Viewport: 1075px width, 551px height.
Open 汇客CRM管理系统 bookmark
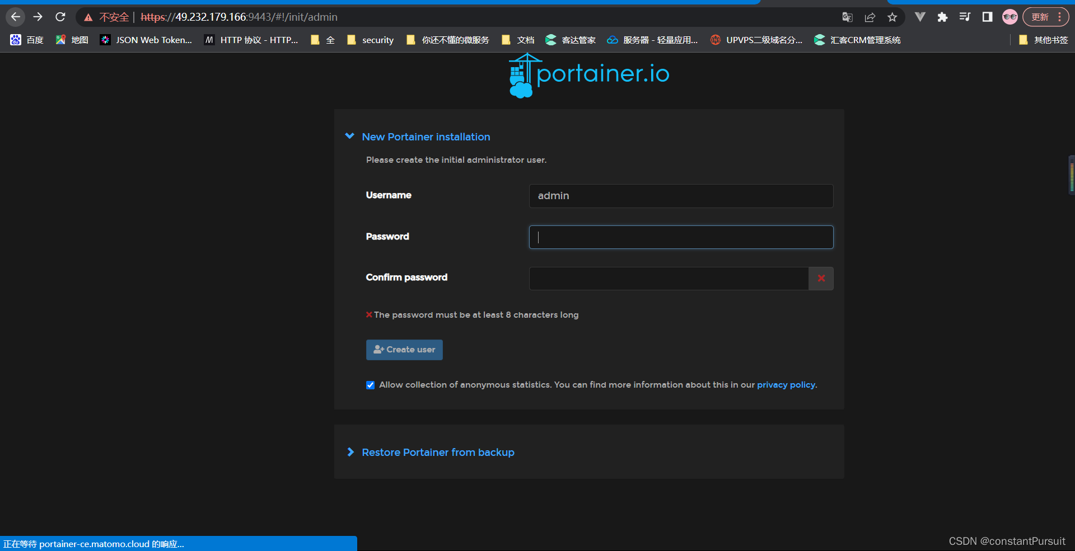click(857, 40)
